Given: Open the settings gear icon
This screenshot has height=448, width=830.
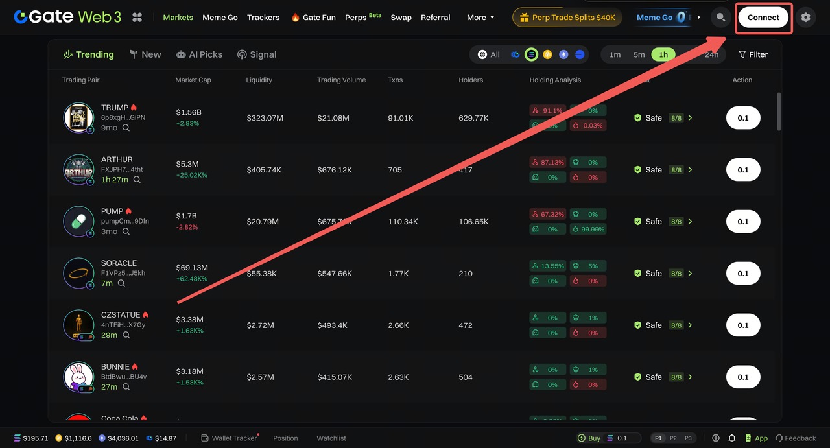Looking at the screenshot, I should coord(805,18).
